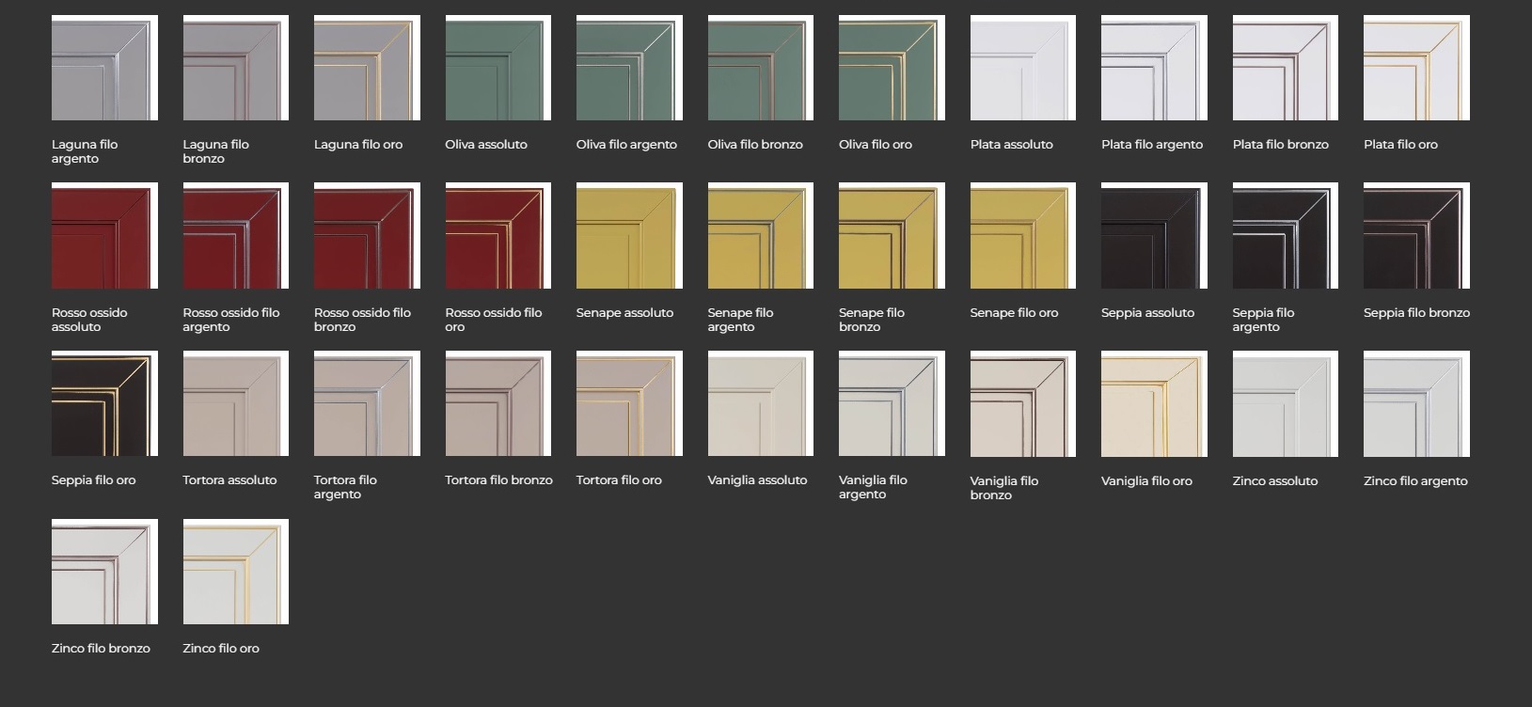This screenshot has width=1532, height=707.
Task: Pick the Senape filo oro swatch
Action: click(1023, 236)
